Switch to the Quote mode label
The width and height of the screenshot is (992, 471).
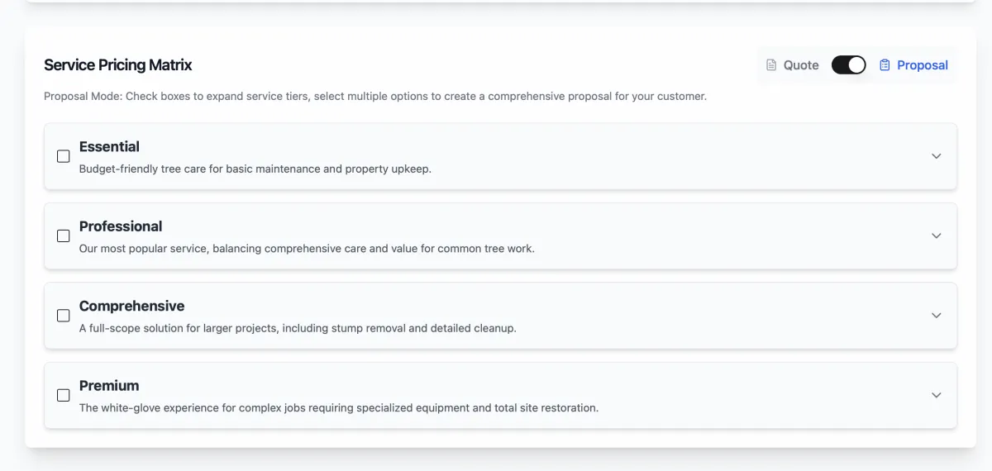tap(800, 65)
